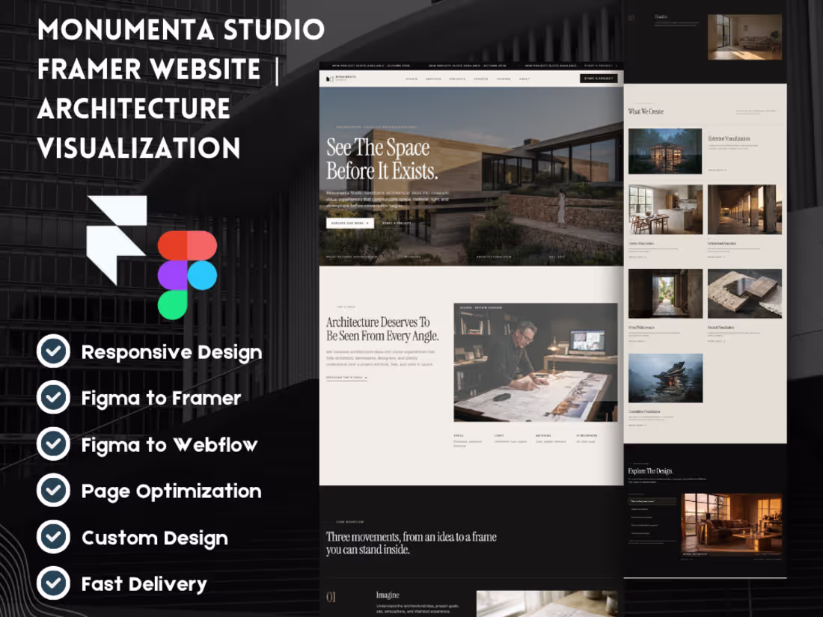823x617 pixels.
Task: Open the Projects nav item in mockup header
Action: 457,79
